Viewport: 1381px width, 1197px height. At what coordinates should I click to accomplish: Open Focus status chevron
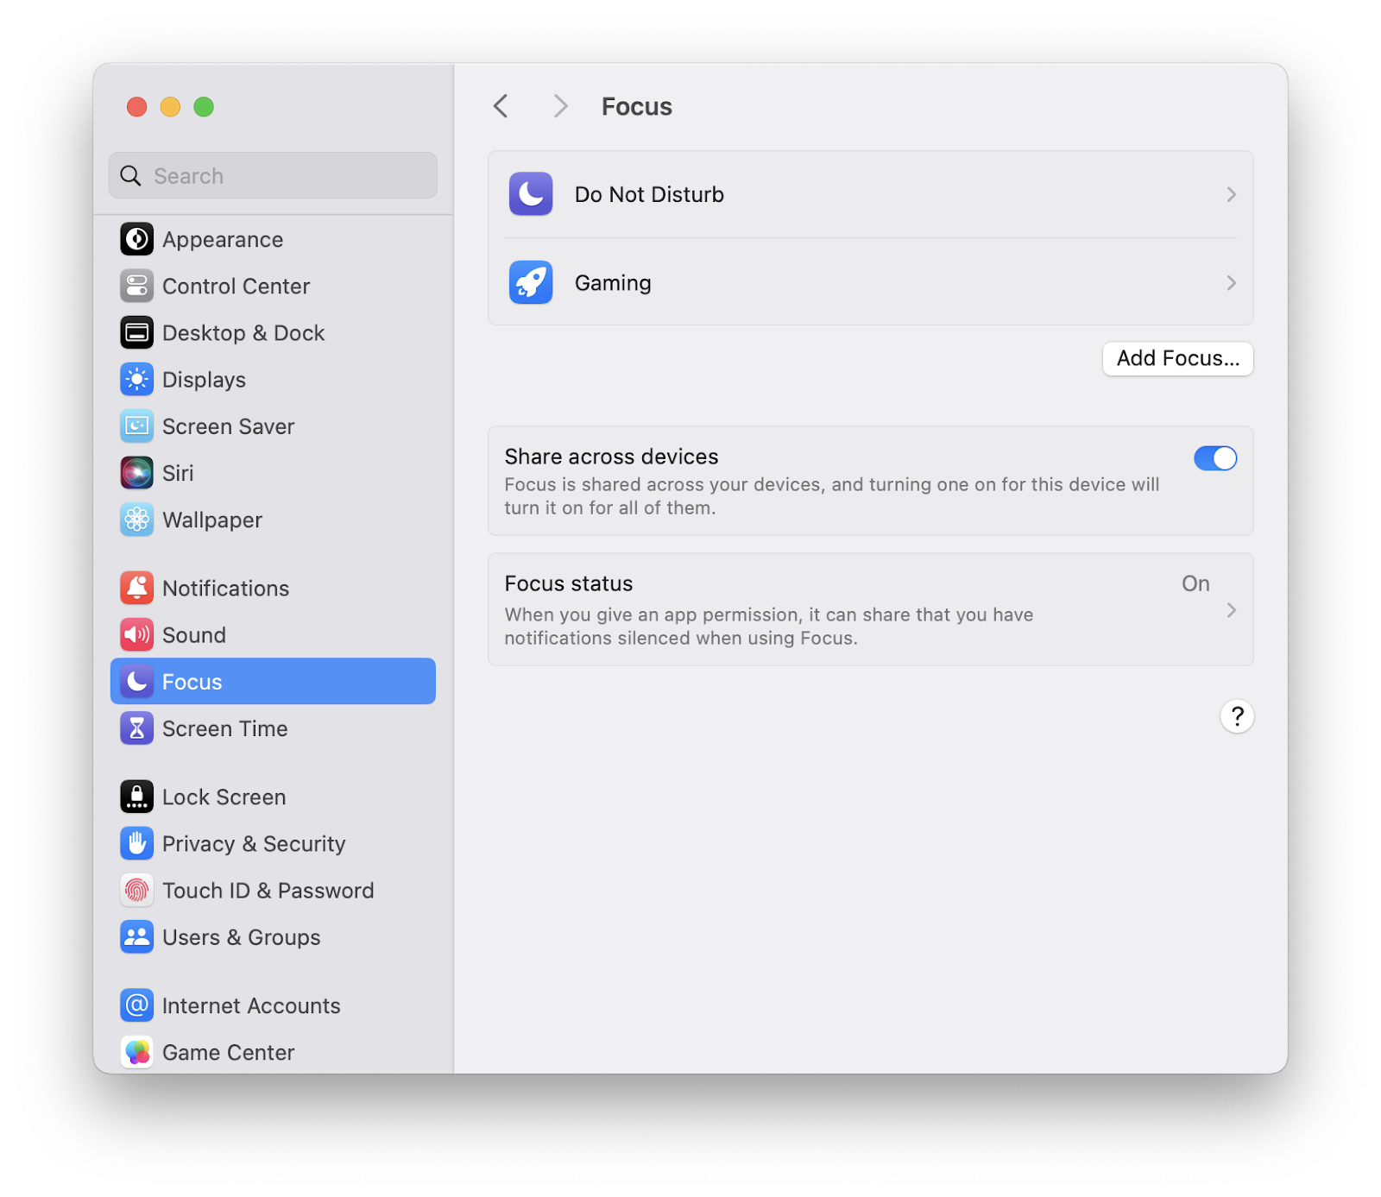pos(1232,610)
